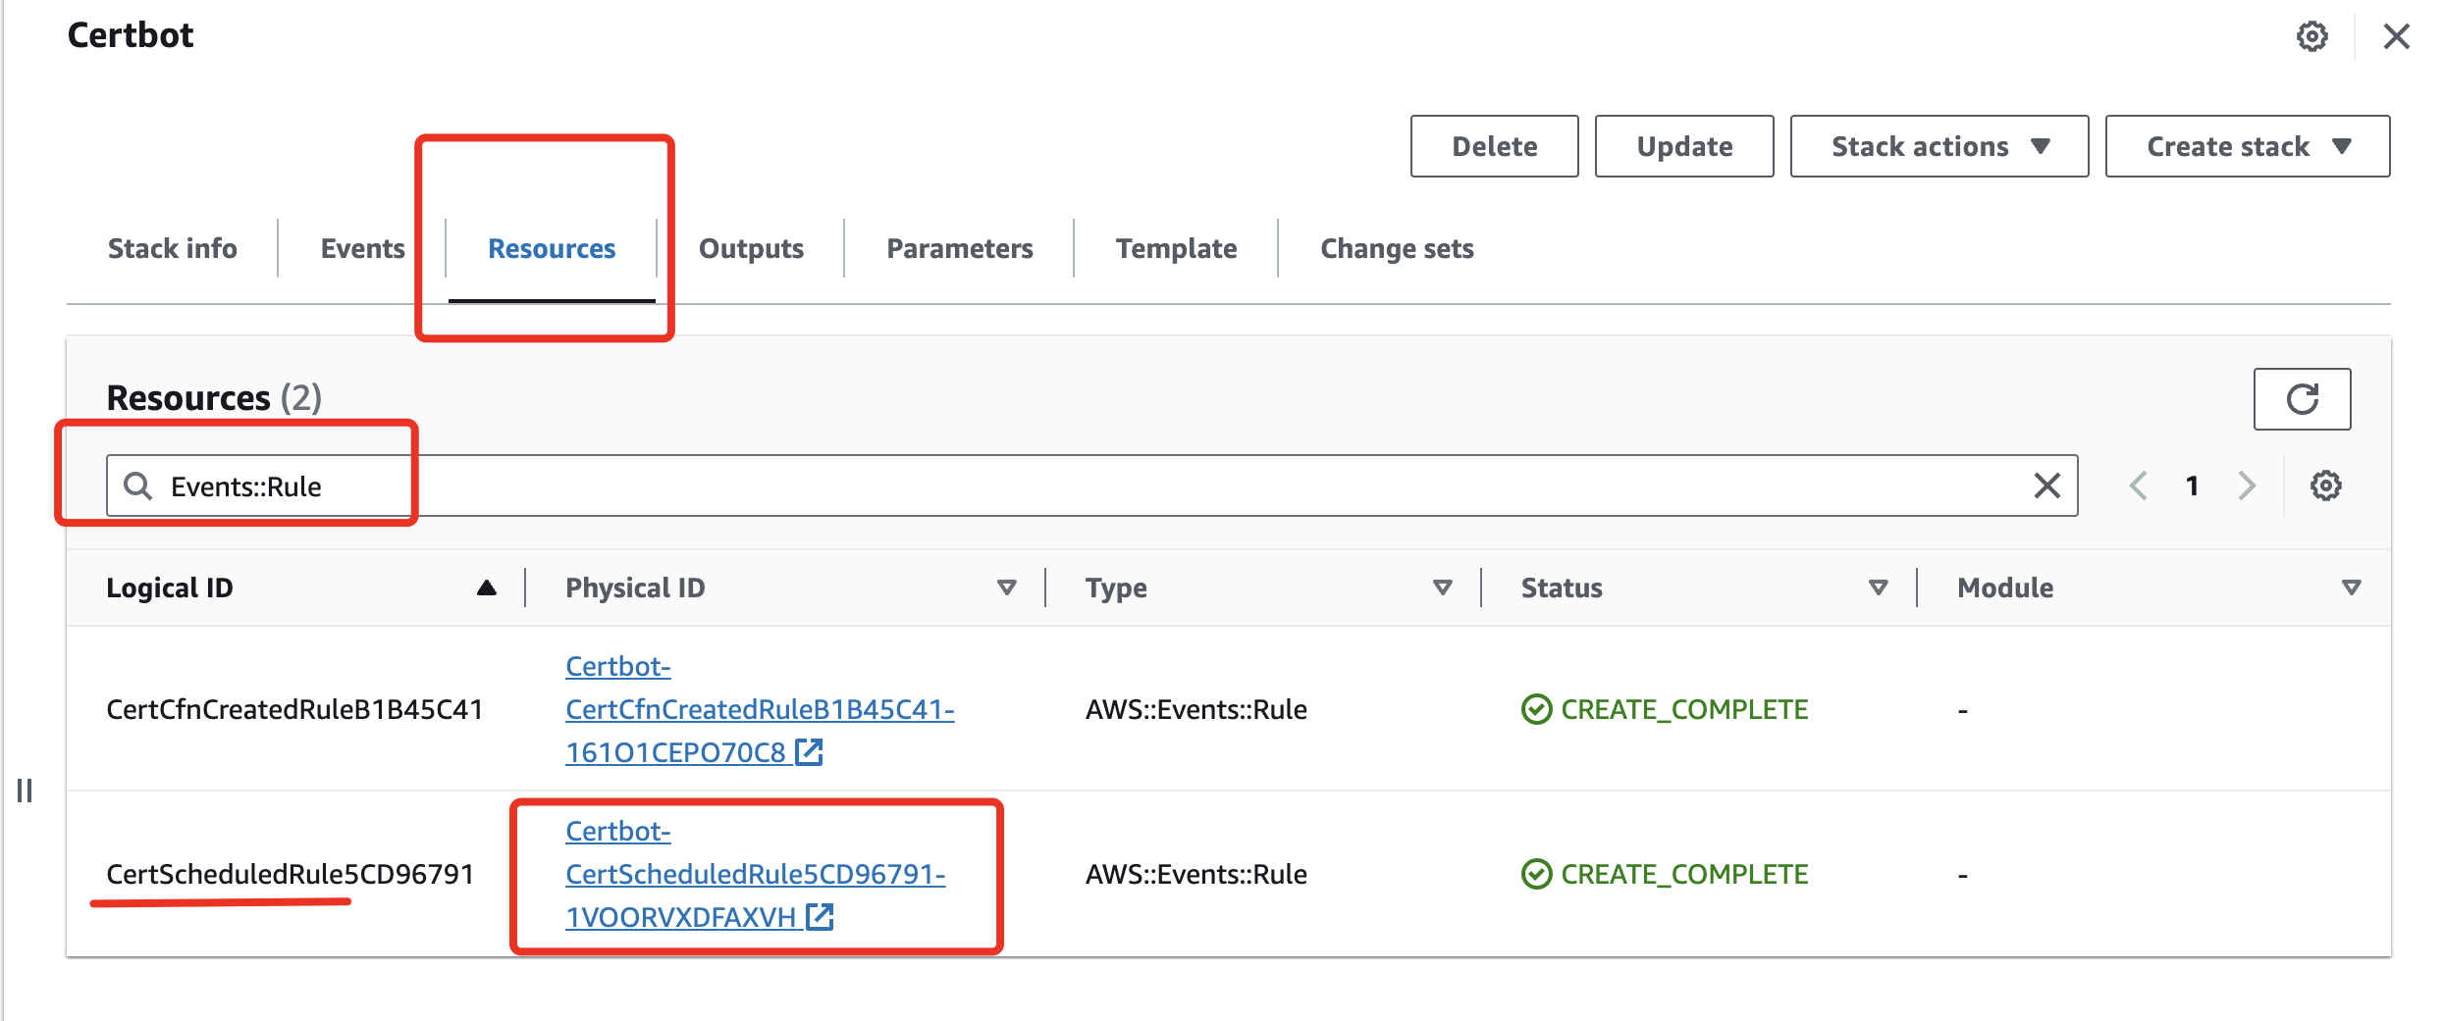Select page number 1
This screenshot has height=1021, width=2443.
coord(2192,485)
